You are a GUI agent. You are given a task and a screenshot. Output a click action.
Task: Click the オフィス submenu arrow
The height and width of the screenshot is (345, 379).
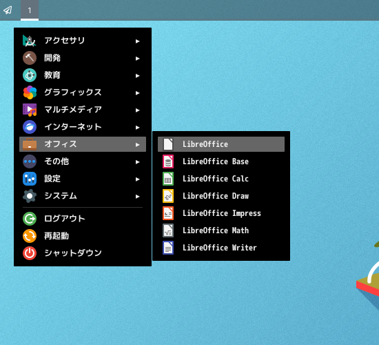coord(138,145)
